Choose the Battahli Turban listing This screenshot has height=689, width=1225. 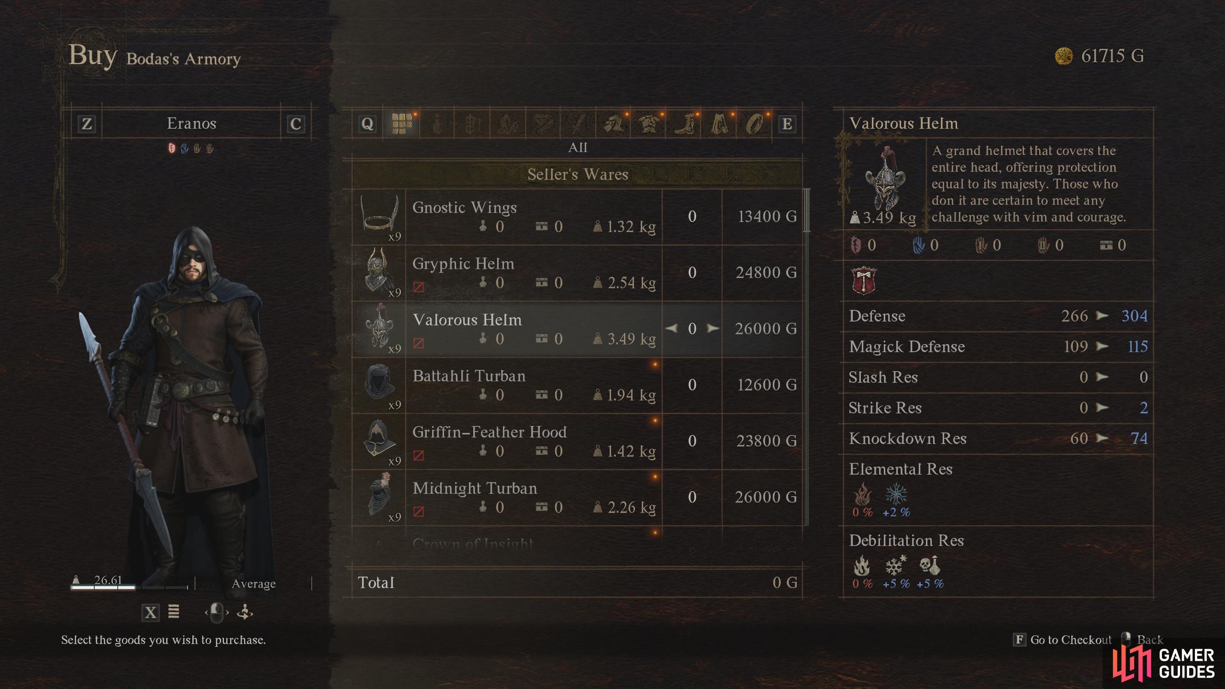coord(578,385)
